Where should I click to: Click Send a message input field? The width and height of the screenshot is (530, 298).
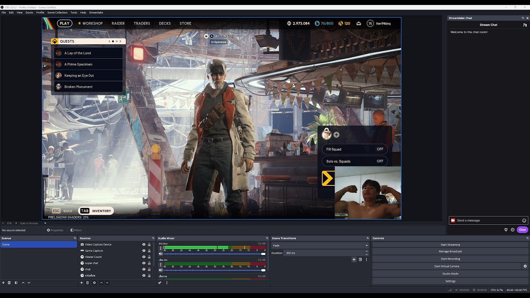489,221
